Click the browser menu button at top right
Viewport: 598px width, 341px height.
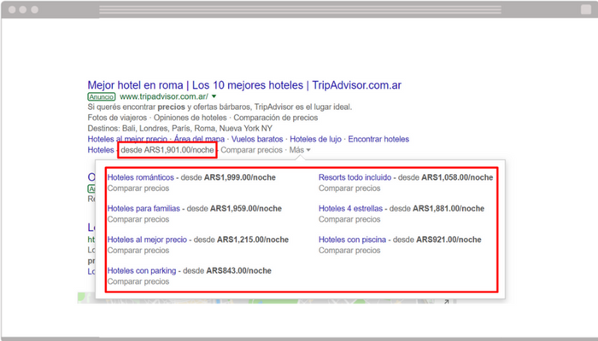[x=586, y=9]
